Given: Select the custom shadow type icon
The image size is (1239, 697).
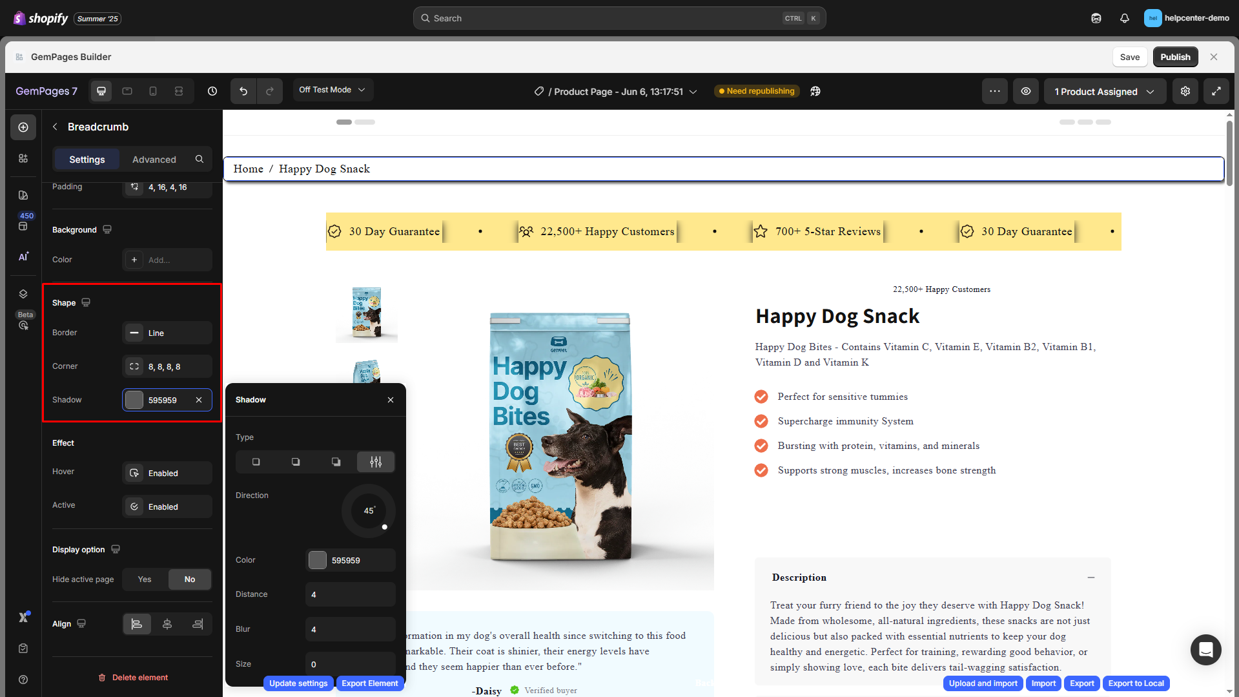Looking at the screenshot, I should pos(376,462).
